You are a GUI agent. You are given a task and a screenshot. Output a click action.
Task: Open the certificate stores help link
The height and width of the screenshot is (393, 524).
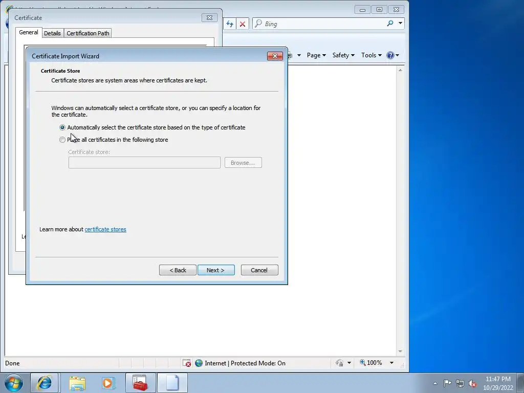tap(105, 229)
